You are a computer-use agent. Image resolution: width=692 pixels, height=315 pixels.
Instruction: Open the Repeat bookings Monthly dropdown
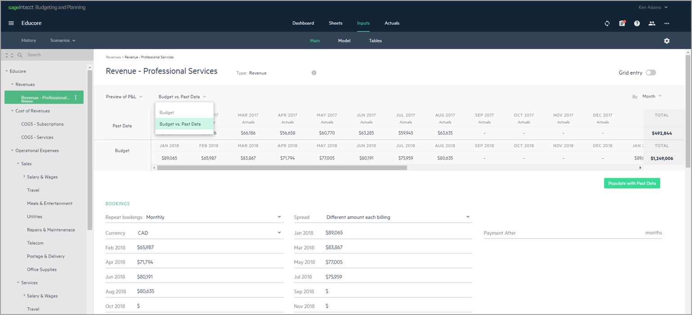pyautogui.click(x=194, y=217)
